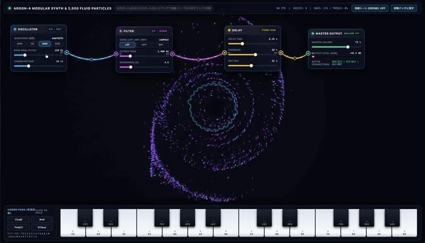Toggle the DRONE sustained tone button
The image size is (425, 243).
(x=370, y=8)
